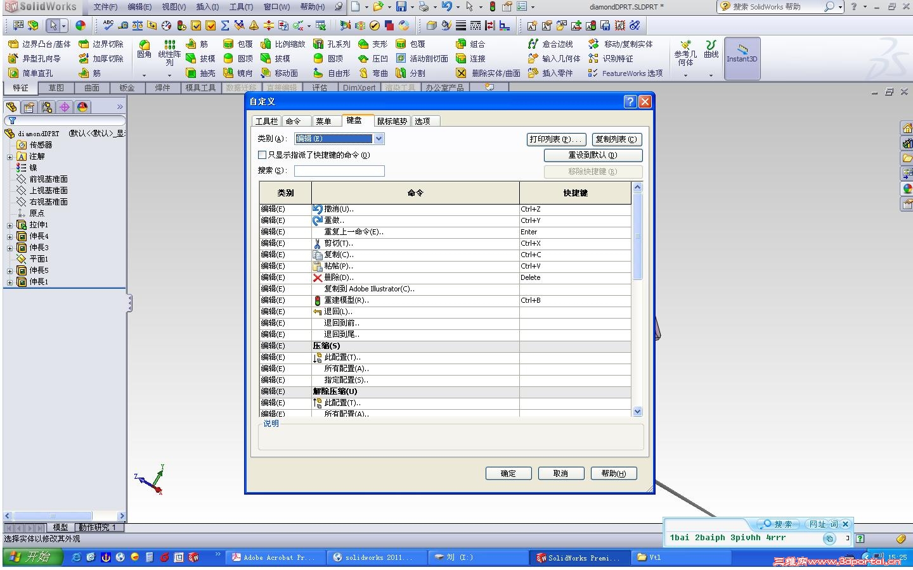The height and width of the screenshot is (570, 913).
Task: Click the 取消 cancel button
Action: click(x=561, y=474)
